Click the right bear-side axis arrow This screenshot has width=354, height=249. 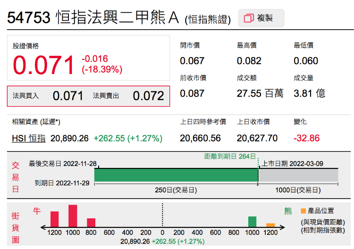(x=282, y=227)
